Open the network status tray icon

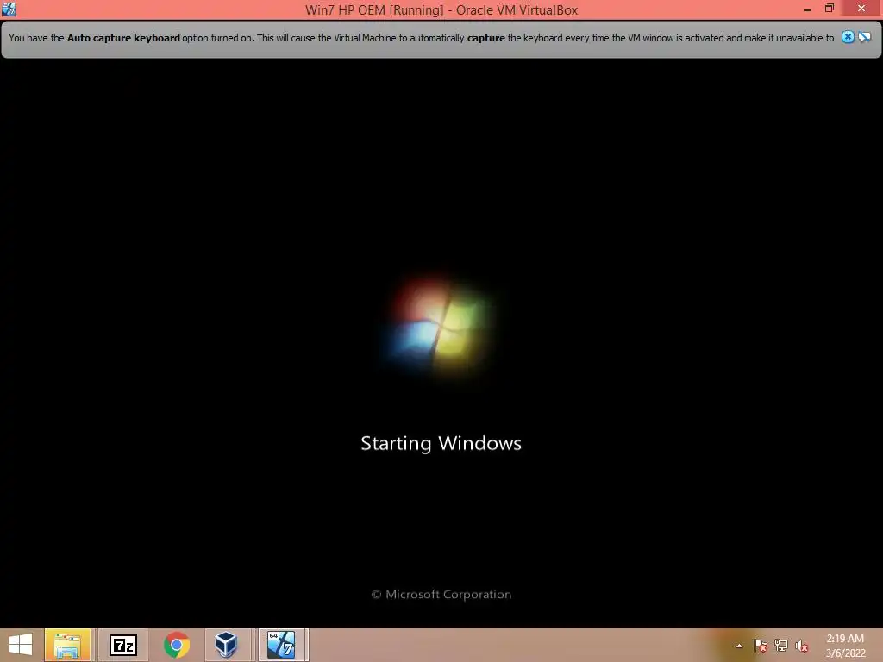pos(781,646)
